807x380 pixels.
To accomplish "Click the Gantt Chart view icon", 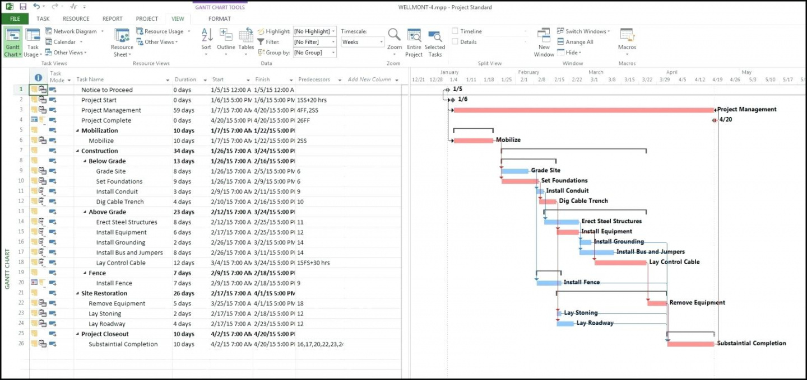I will 12,36.
